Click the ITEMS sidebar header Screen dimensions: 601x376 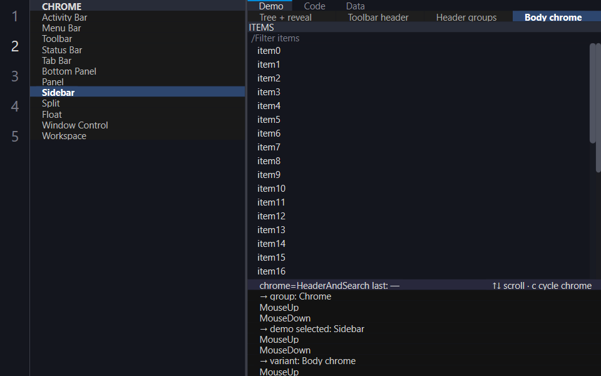pyautogui.click(x=424, y=27)
